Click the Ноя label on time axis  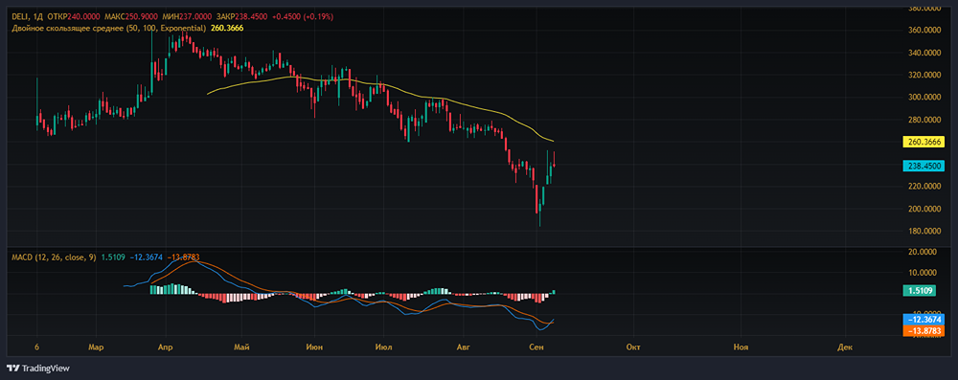[741, 347]
